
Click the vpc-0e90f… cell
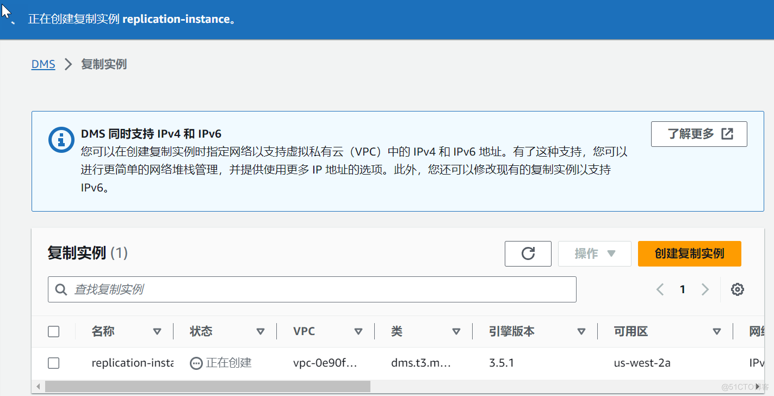pyautogui.click(x=325, y=363)
